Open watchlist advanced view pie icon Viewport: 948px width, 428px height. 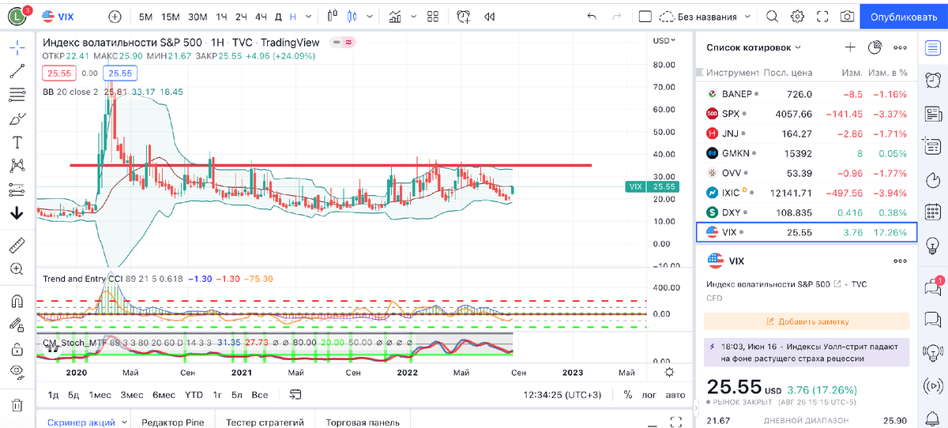pos(875,48)
